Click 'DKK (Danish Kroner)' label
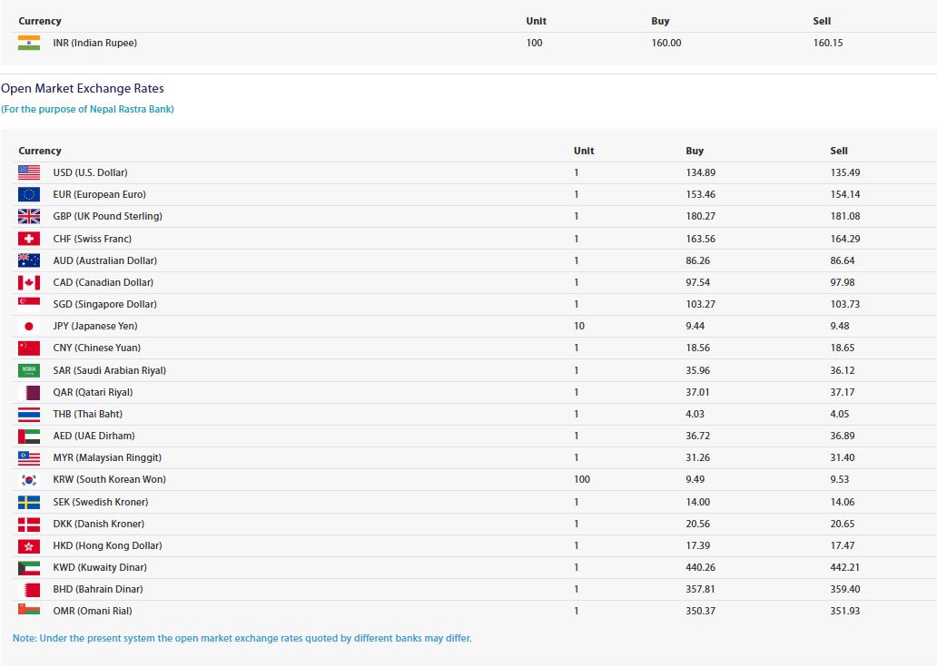937x667 pixels. tap(99, 524)
